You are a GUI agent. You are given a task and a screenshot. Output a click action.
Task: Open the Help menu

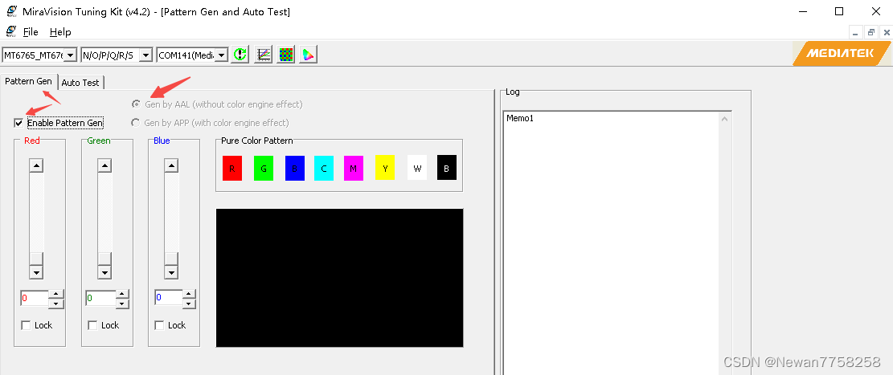60,32
